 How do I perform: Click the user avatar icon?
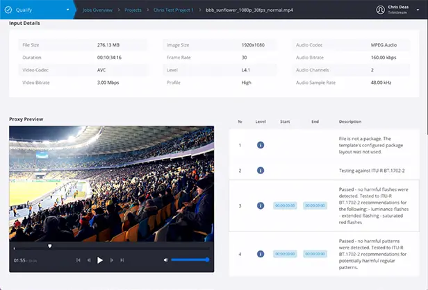pos(381,10)
